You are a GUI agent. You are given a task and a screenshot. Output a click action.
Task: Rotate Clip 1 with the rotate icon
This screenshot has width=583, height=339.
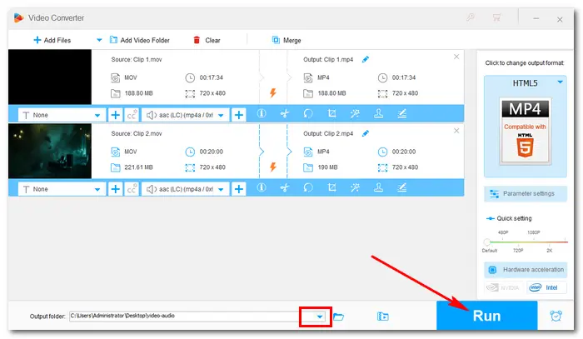308,114
